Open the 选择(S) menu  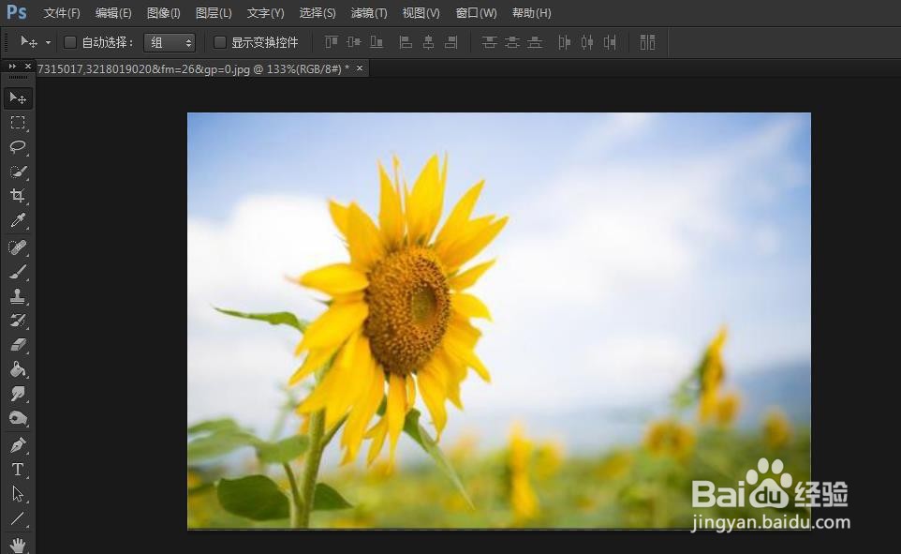point(318,13)
